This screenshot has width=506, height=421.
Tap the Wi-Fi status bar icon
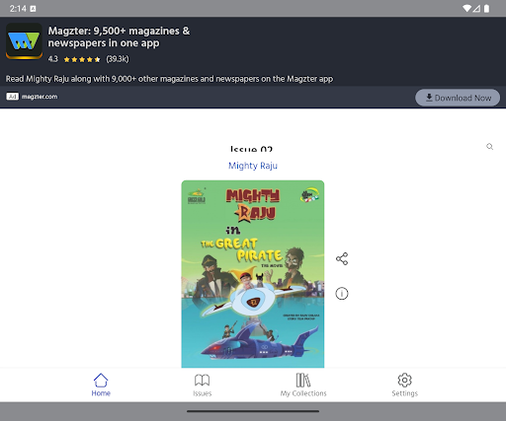click(466, 9)
